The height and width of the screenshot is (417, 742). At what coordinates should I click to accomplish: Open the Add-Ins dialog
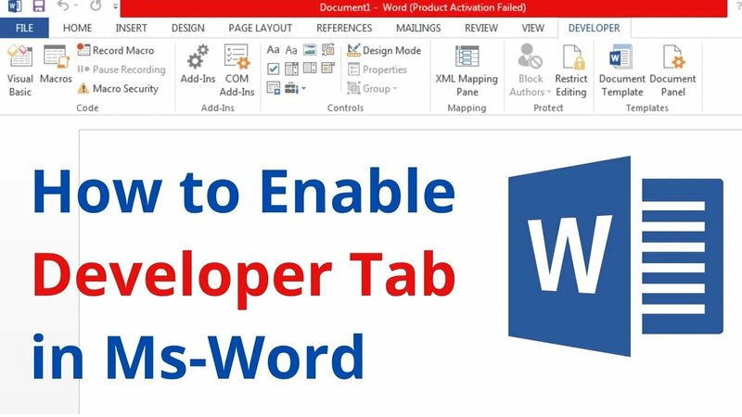pyautogui.click(x=198, y=65)
